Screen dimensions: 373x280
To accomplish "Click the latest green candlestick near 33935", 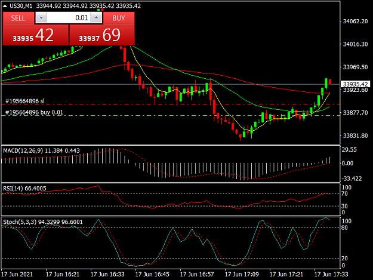I will pyautogui.click(x=326, y=83).
